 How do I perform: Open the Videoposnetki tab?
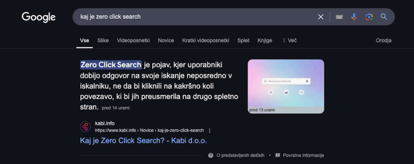click(x=133, y=41)
